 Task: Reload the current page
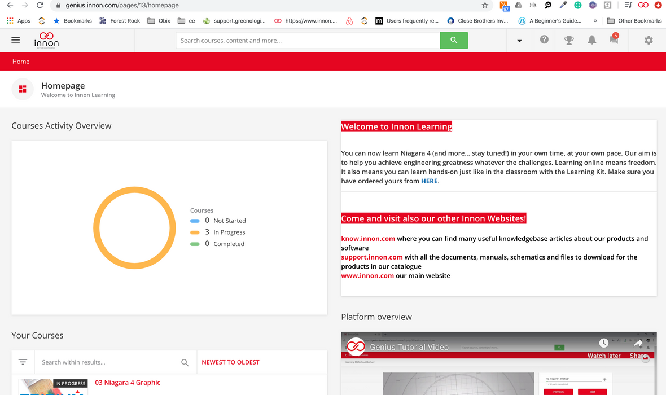pyautogui.click(x=40, y=5)
